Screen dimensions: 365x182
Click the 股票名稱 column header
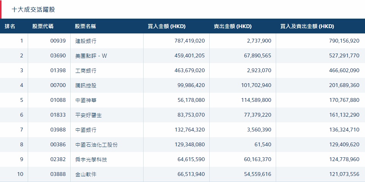point(85,26)
